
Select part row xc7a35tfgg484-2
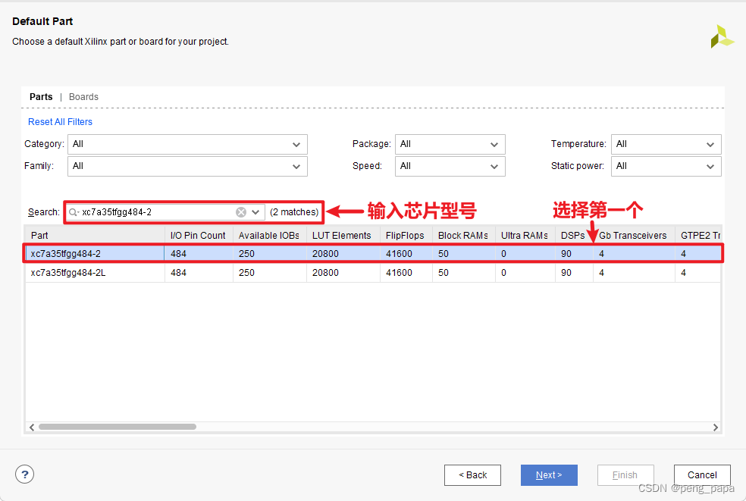[x=373, y=254]
